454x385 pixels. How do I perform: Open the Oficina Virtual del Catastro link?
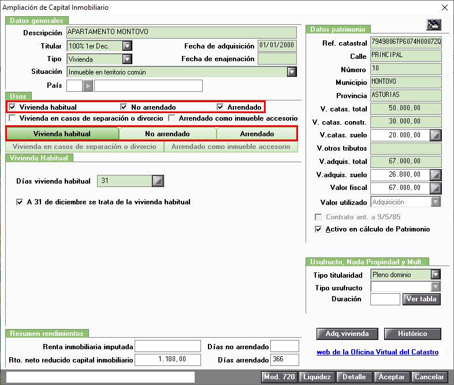point(377,352)
